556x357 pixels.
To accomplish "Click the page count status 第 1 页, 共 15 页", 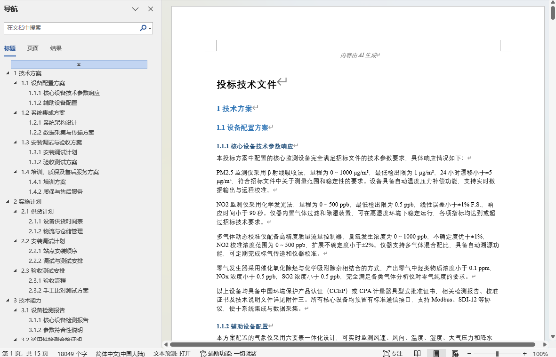I will (x=25, y=353).
